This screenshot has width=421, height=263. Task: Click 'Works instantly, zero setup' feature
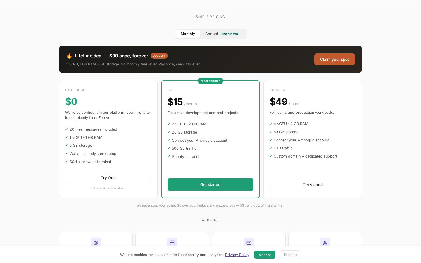(93, 153)
